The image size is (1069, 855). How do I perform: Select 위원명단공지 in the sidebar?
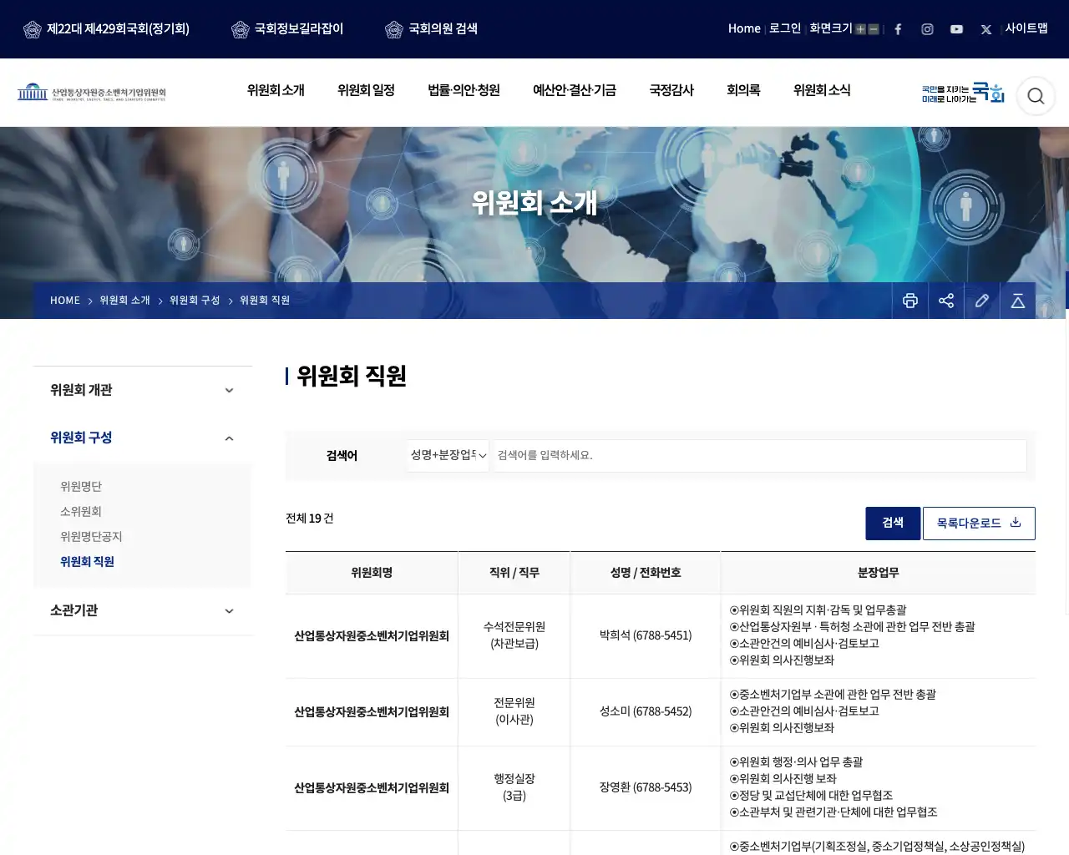click(x=91, y=537)
